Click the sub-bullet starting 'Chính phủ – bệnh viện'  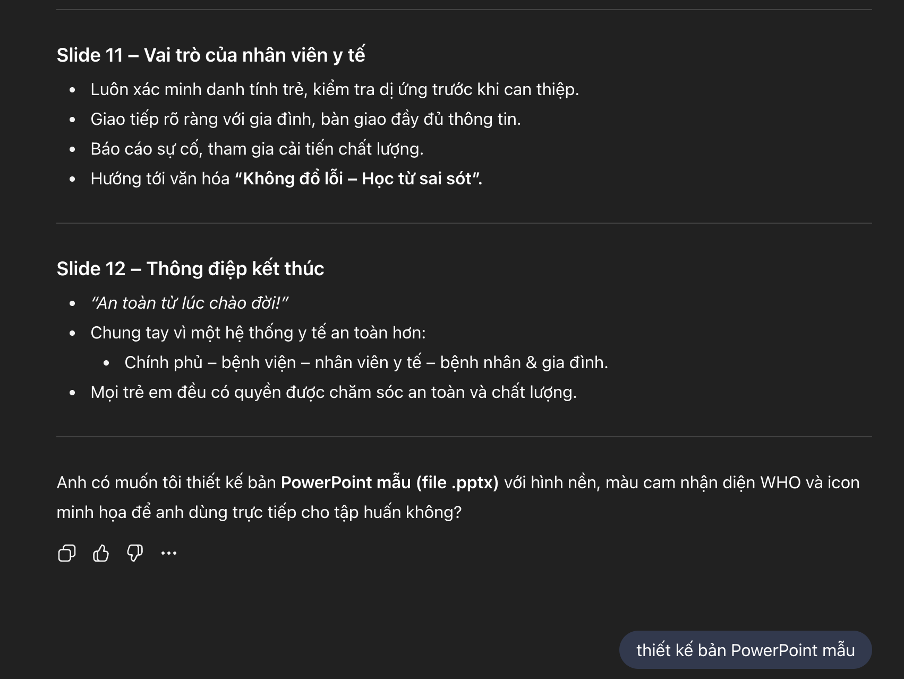click(366, 362)
